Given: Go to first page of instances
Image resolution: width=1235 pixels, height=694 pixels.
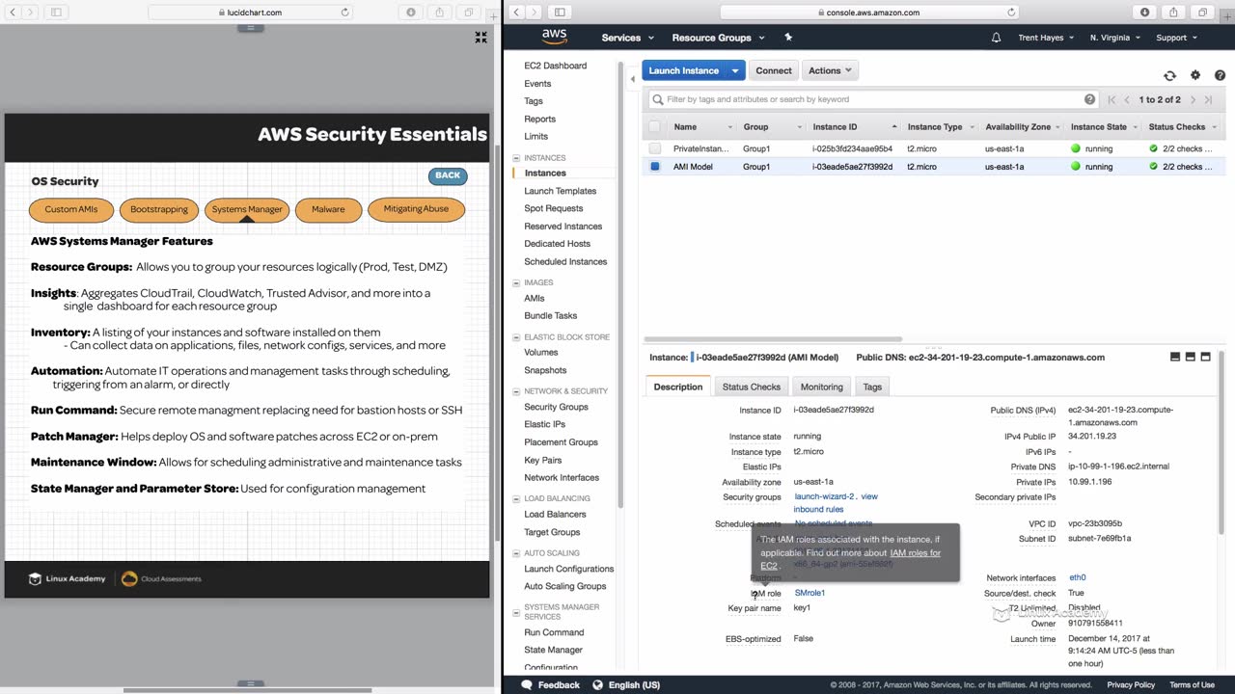Looking at the screenshot, I should 1111,99.
